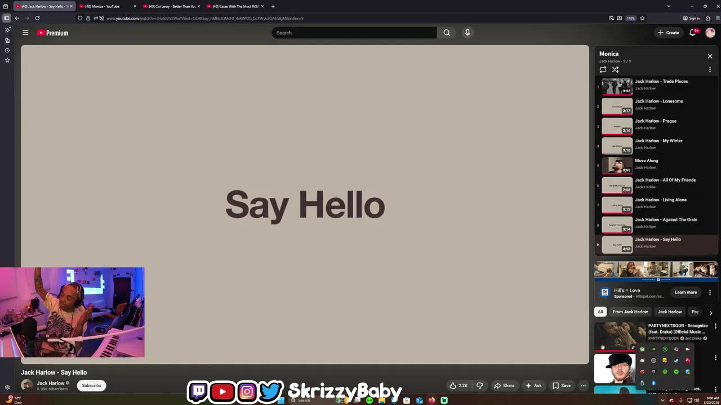Bookmark this page with star icon
Viewport: 721px width, 405px height.
tap(642, 18)
